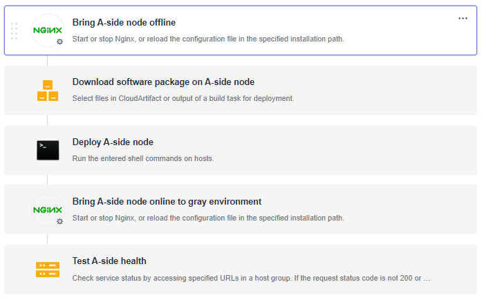Click the black shell terminal icon
Screen dimensions: 484x300
(x=48, y=150)
